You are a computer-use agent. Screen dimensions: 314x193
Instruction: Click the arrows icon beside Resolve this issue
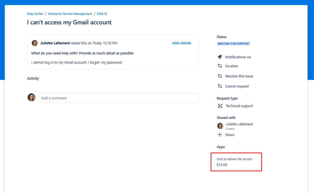coord(220,76)
